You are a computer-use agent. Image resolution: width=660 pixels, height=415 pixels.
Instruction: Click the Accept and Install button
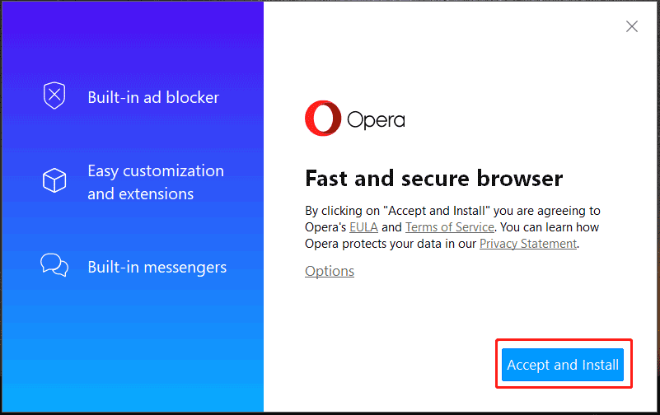tap(562, 365)
